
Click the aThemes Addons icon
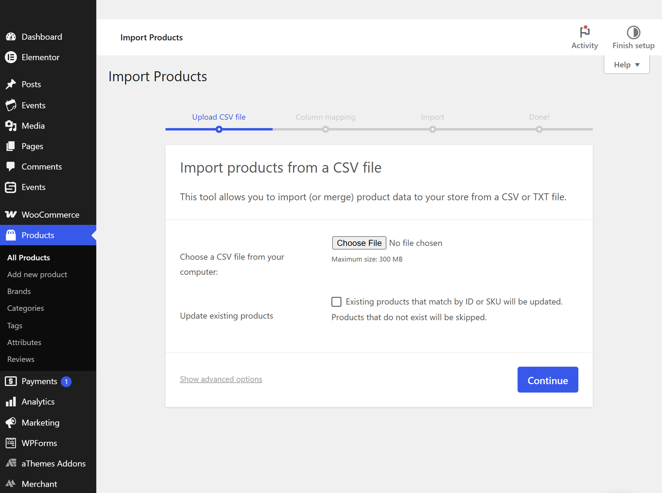coord(11,463)
